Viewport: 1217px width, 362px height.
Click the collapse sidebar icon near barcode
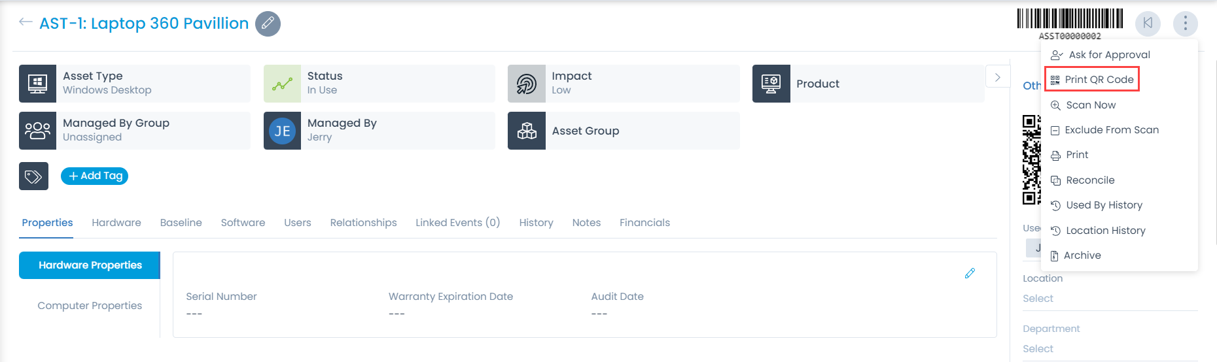pos(1148,24)
